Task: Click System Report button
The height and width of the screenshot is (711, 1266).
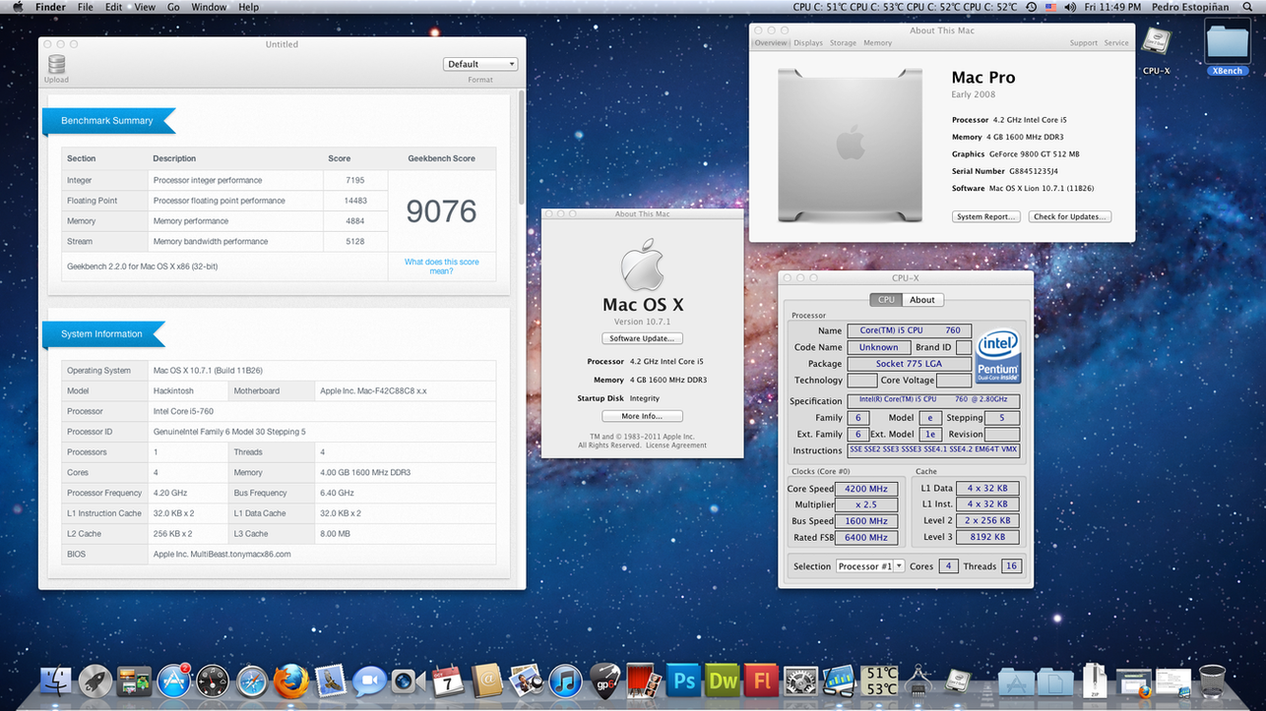Action: 985,216
